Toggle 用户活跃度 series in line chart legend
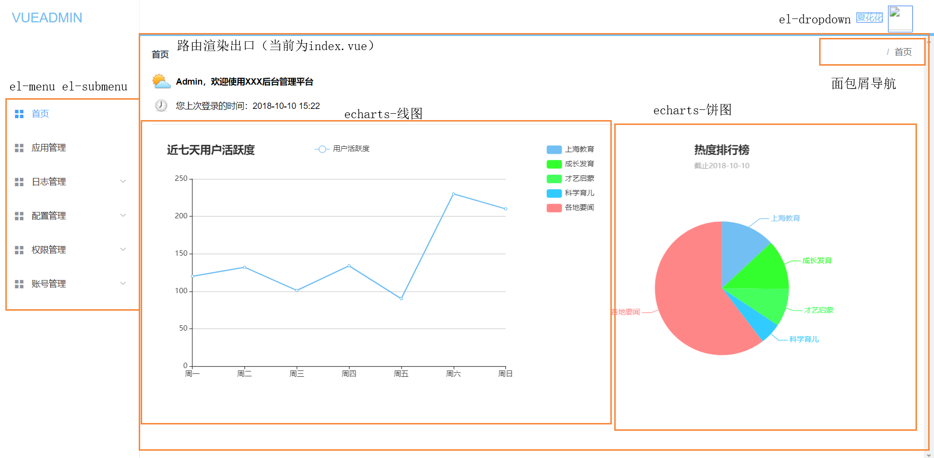 click(x=342, y=149)
